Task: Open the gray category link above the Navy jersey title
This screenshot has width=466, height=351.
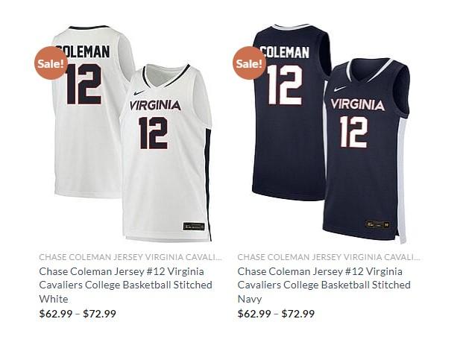Action: pos(329,257)
